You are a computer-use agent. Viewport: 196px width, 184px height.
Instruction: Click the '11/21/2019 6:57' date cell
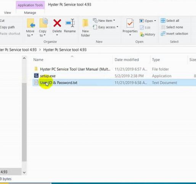[131, 69]
